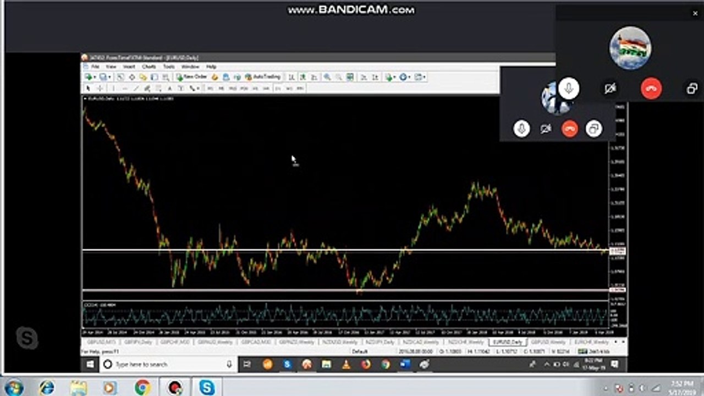Screen dimensions: 704x396
Task: Open the chart Periods icon
Action: [x=403, y=77]
